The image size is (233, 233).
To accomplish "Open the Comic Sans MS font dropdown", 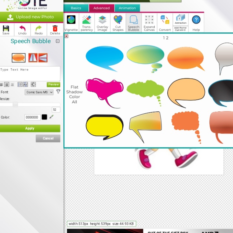I will pos(39,92).
